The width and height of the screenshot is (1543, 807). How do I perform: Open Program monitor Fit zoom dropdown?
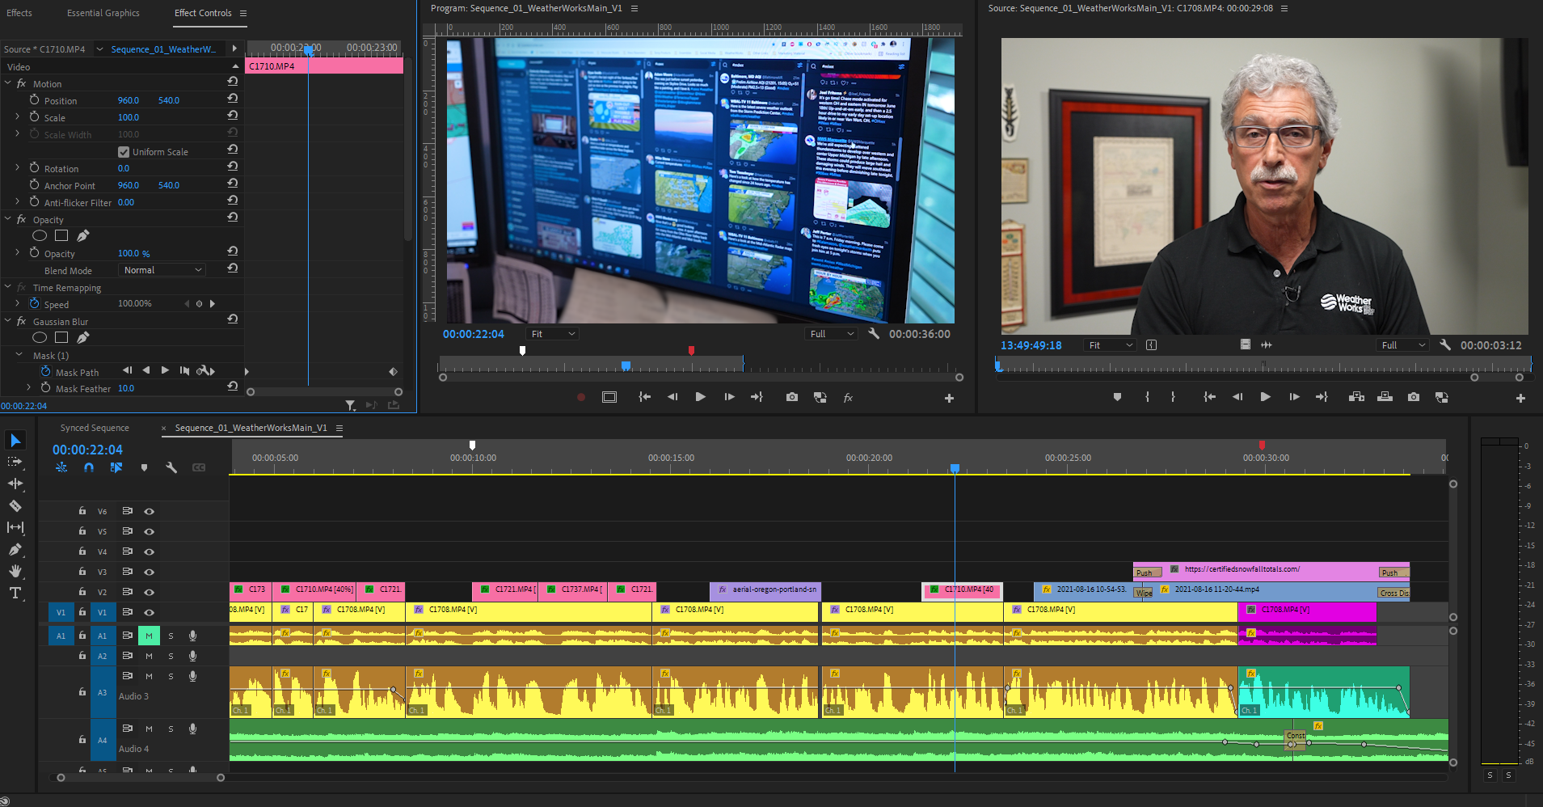pos(553,334)
